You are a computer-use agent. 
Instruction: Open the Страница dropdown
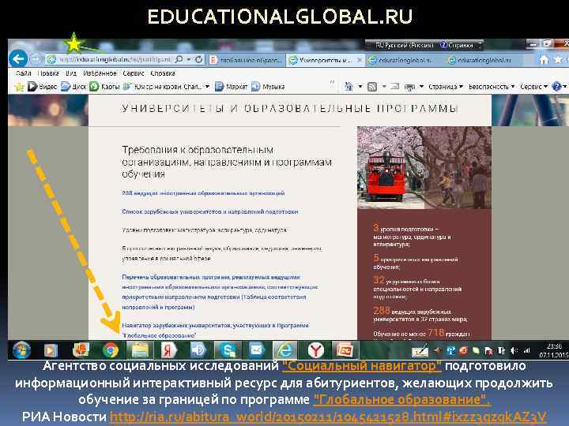point(445,87)
